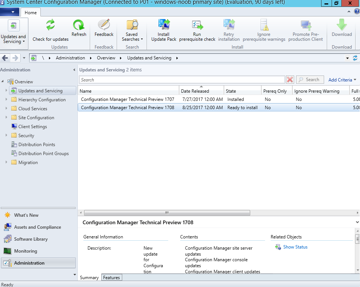Sort by the Name column header
This screenshot has height=287, width=360.
128,91
